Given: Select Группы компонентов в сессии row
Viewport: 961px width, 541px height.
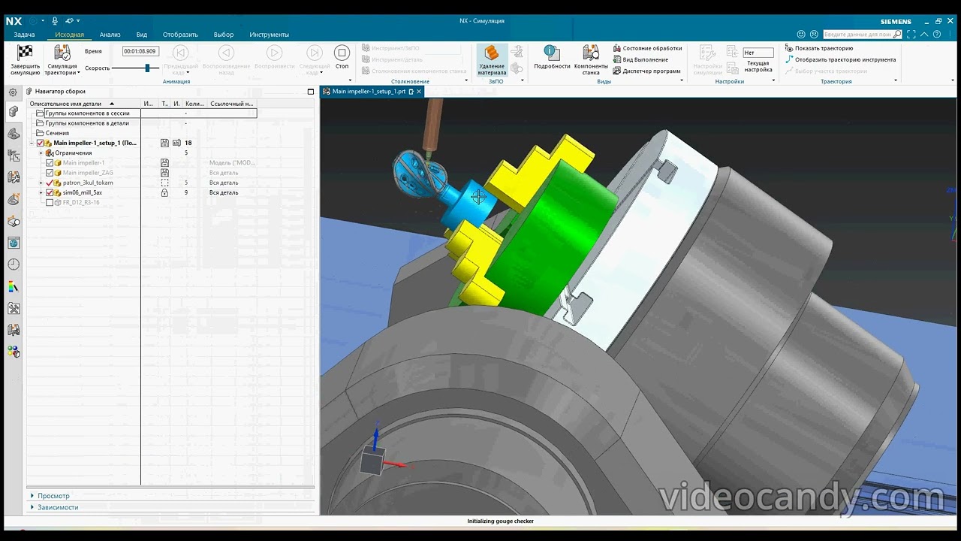Looking at the screenshot, I should pyautogui.click(x=143, y=113).
